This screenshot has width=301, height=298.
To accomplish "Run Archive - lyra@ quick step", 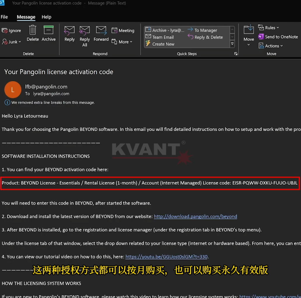I will [x=165, y=30].
